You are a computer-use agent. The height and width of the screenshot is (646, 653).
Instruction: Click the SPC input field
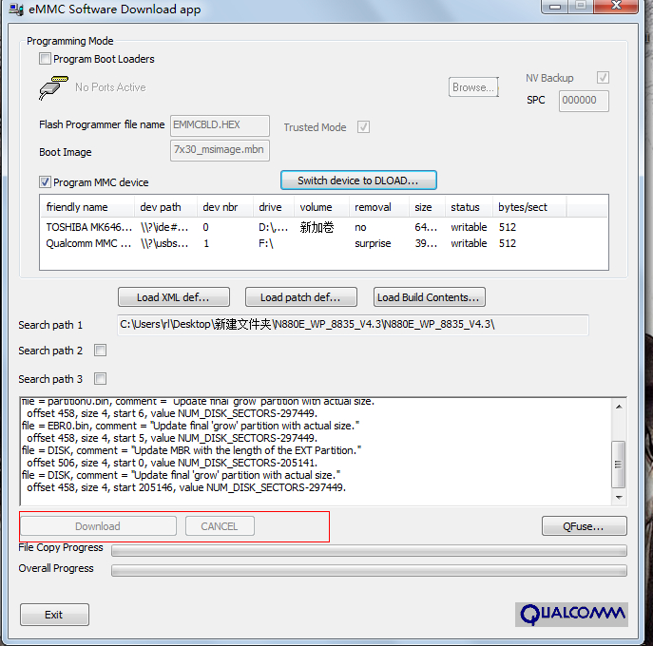(584, 101)
